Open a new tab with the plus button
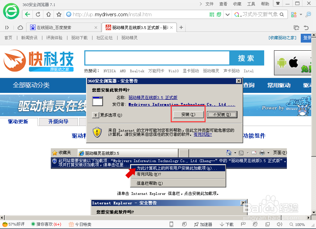This screenshot has width=316, height=229. coord(181,27)
